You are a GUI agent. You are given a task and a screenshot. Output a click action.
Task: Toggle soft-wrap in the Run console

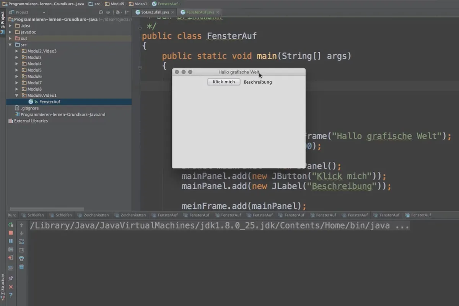click(x=21, y=241)
